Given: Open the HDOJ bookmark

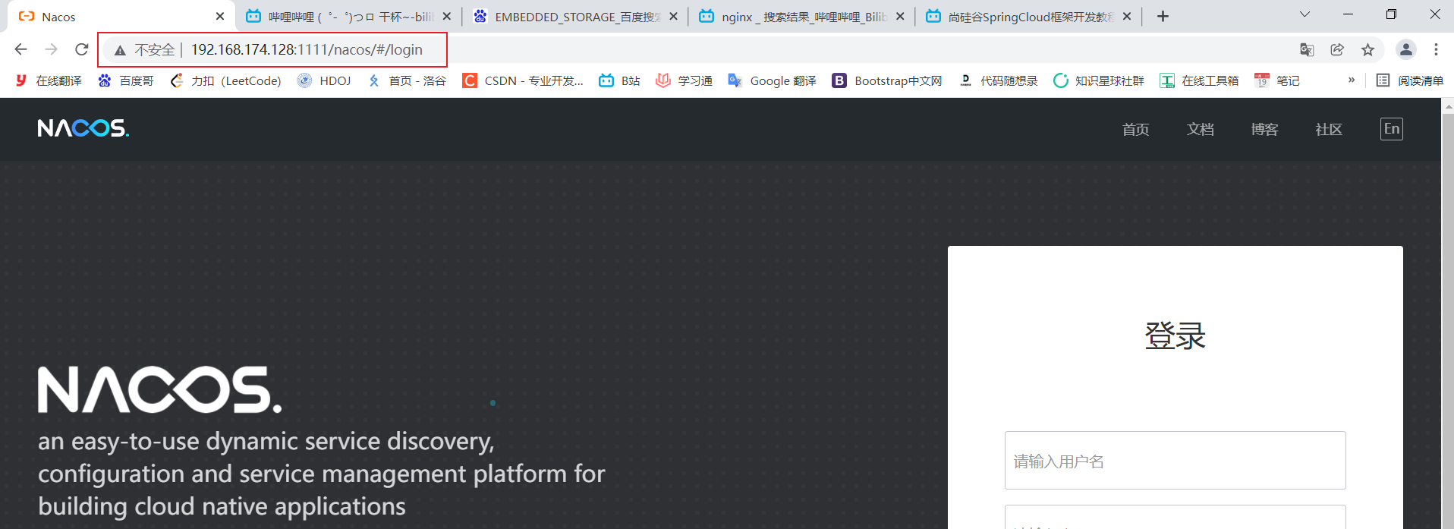Looking at the screenshot, I should pyautogui.click(x=324, y=80).
